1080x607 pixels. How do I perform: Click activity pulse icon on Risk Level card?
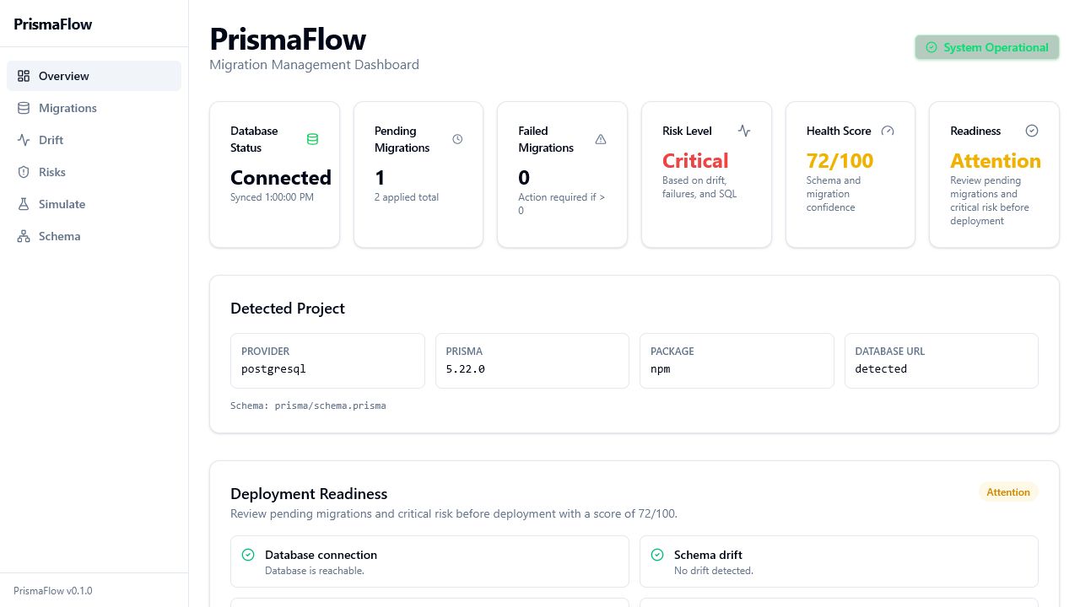pyautogui.click(x=744, y=131)
